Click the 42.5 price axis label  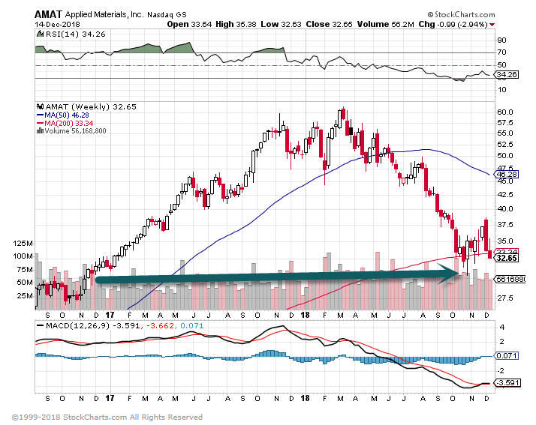pos(505,195)
